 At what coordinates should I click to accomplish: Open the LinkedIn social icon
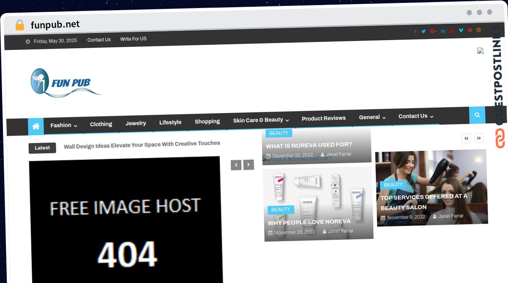click(x=442, y=30)
